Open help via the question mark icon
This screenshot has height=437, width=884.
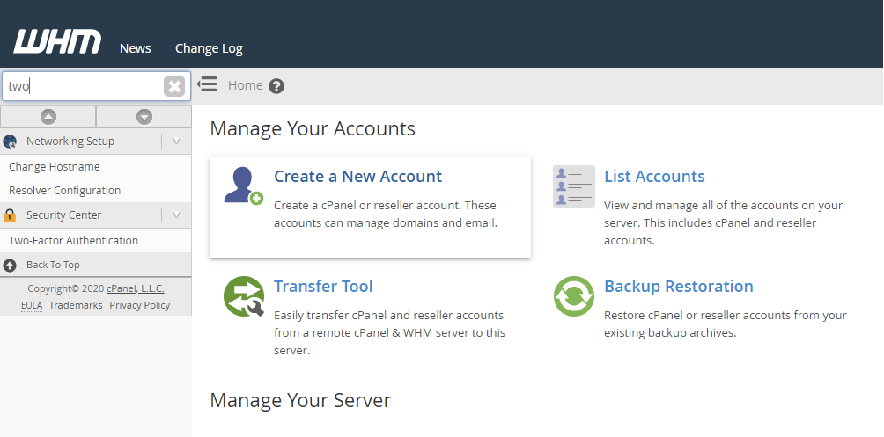coord(276,86)
